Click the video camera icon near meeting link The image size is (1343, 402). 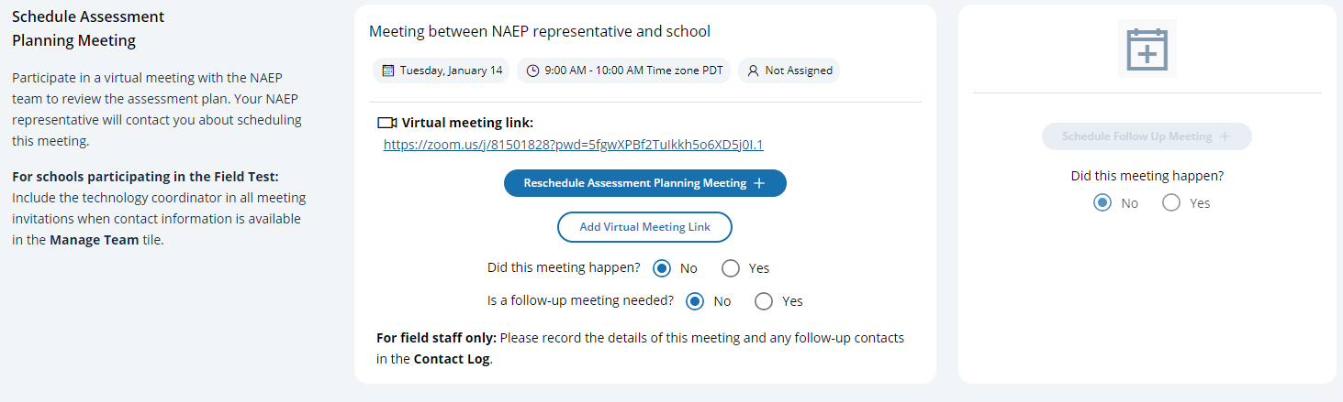386,123
